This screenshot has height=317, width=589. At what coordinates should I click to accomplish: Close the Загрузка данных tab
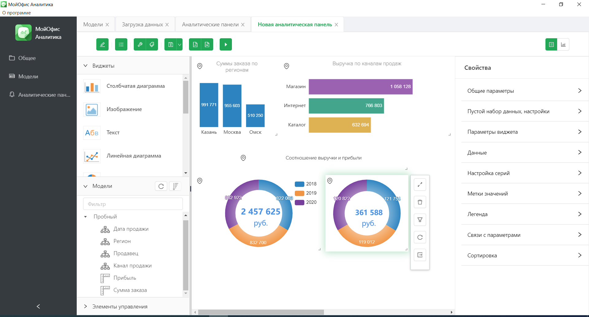tap(167, 24)
